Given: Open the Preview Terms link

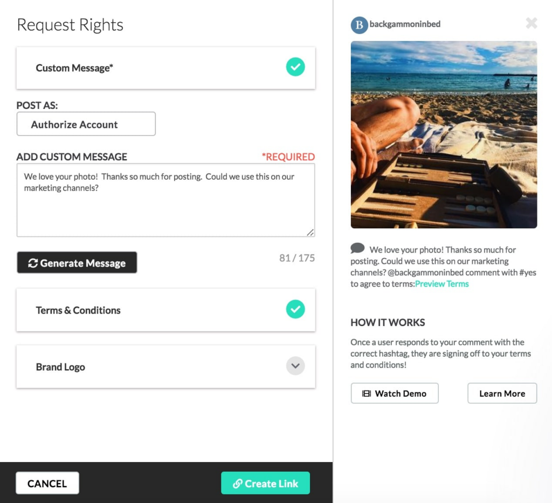Looking at the screenshot, I should point(441,284).
